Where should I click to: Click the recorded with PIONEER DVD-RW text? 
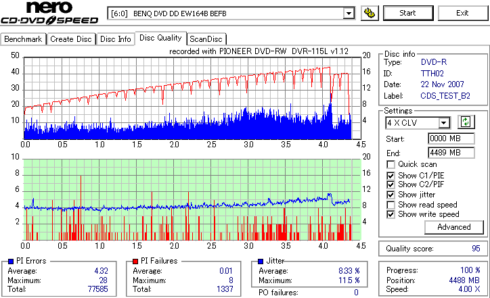click(x=259, y=51)
